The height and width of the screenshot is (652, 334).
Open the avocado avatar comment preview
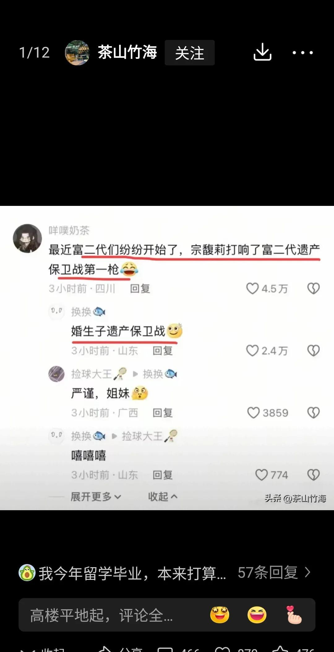point(122,573)
